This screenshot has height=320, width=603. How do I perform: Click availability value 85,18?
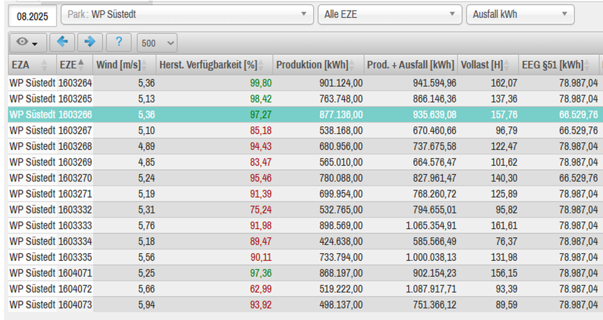tap(260, 130)
